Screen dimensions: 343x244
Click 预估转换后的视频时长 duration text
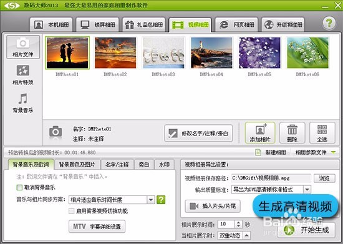pyautogui.click(x=52, y=152)
